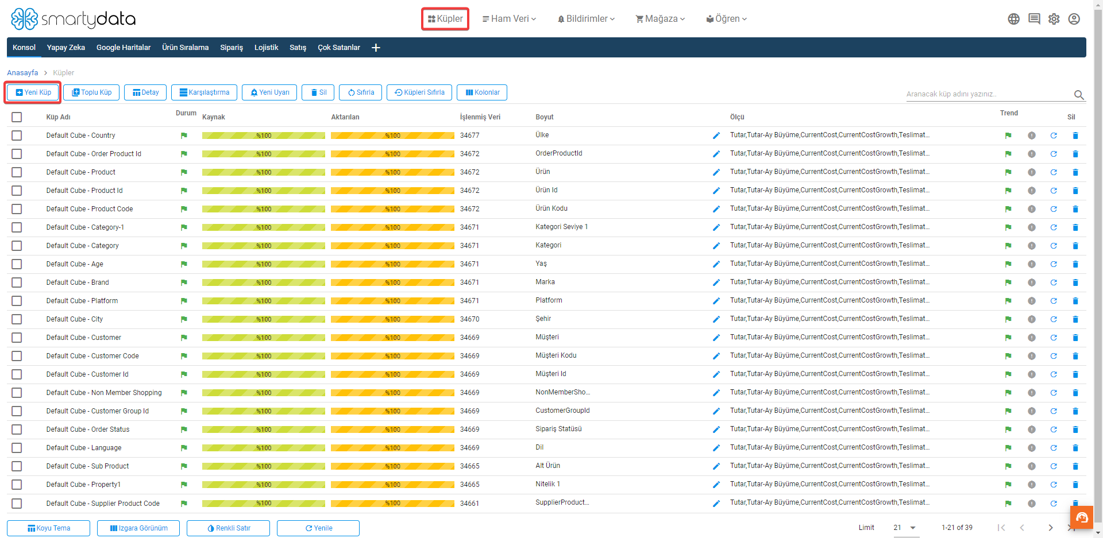Click the Toplu Küp button

[x=91, y=92]
